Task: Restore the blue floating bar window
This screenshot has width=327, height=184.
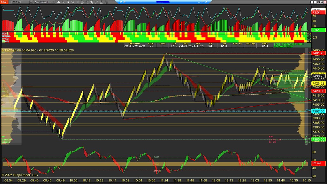Action: tap(202, 2)
